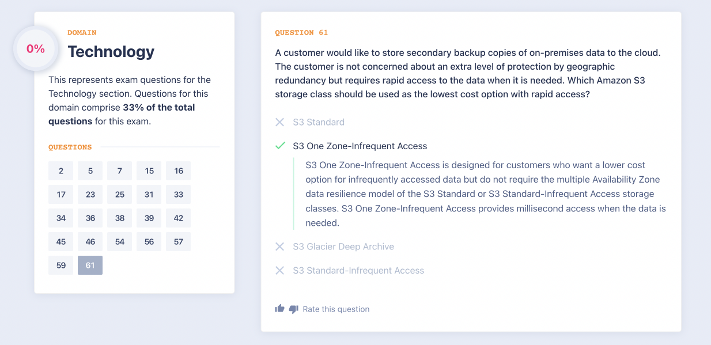Image resolution: width=711 pixels, height=345 pixels.
Task: Click the thumbs up rating icon
Action: point(280,309)
